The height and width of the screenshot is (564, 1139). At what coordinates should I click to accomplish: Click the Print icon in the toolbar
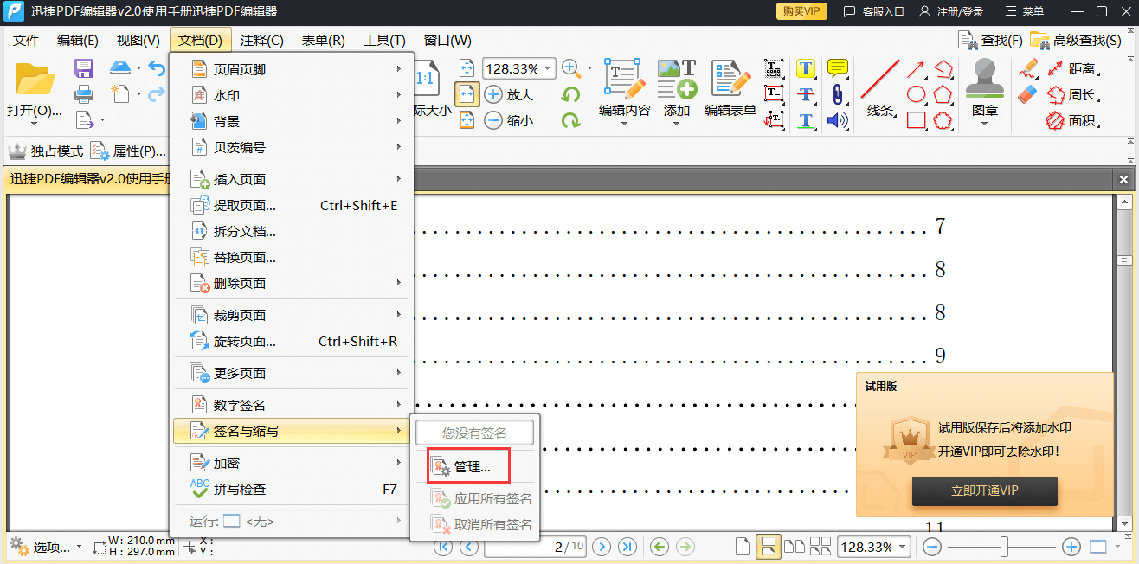point(84,94)
